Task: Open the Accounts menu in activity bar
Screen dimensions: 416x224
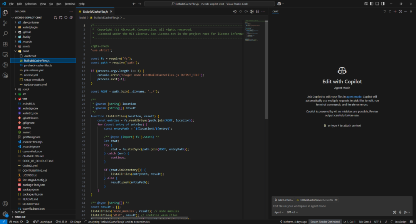Action: pyautogui.click(x=5, y=204)
